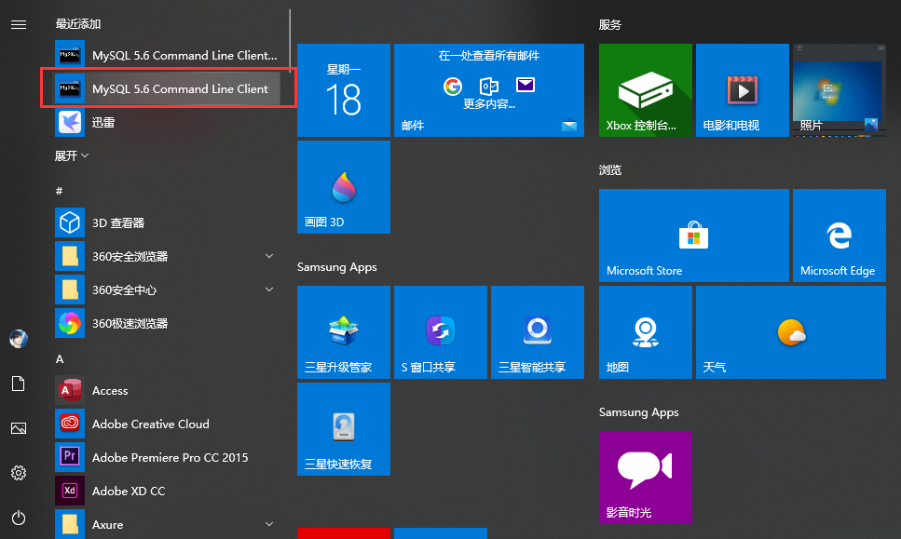The width and height of the screenshot is (901, 539).
Task: Click the left Samsung Apps group header
Action: pyautogui.click(x=336, y=267)
